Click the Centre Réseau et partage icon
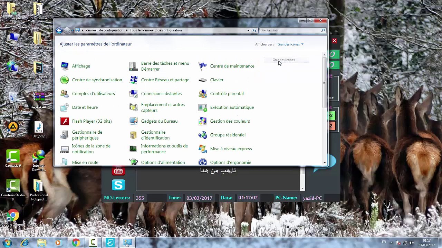 point(133,80)
